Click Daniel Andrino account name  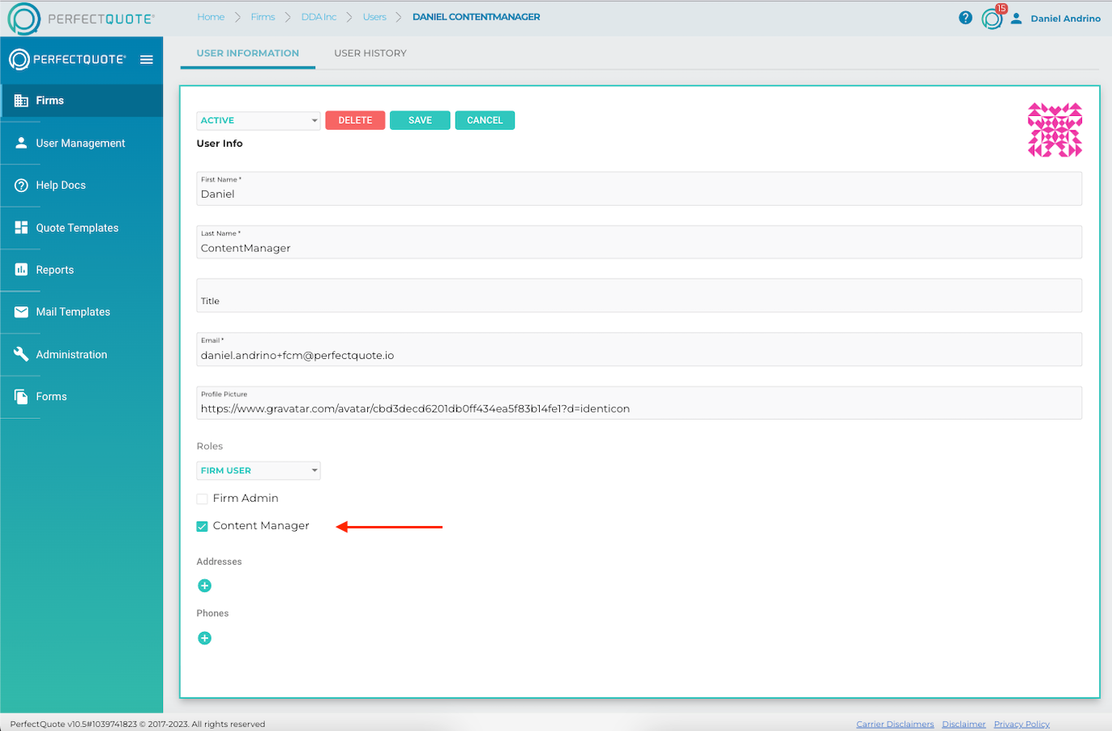(x=1066, y=19)
